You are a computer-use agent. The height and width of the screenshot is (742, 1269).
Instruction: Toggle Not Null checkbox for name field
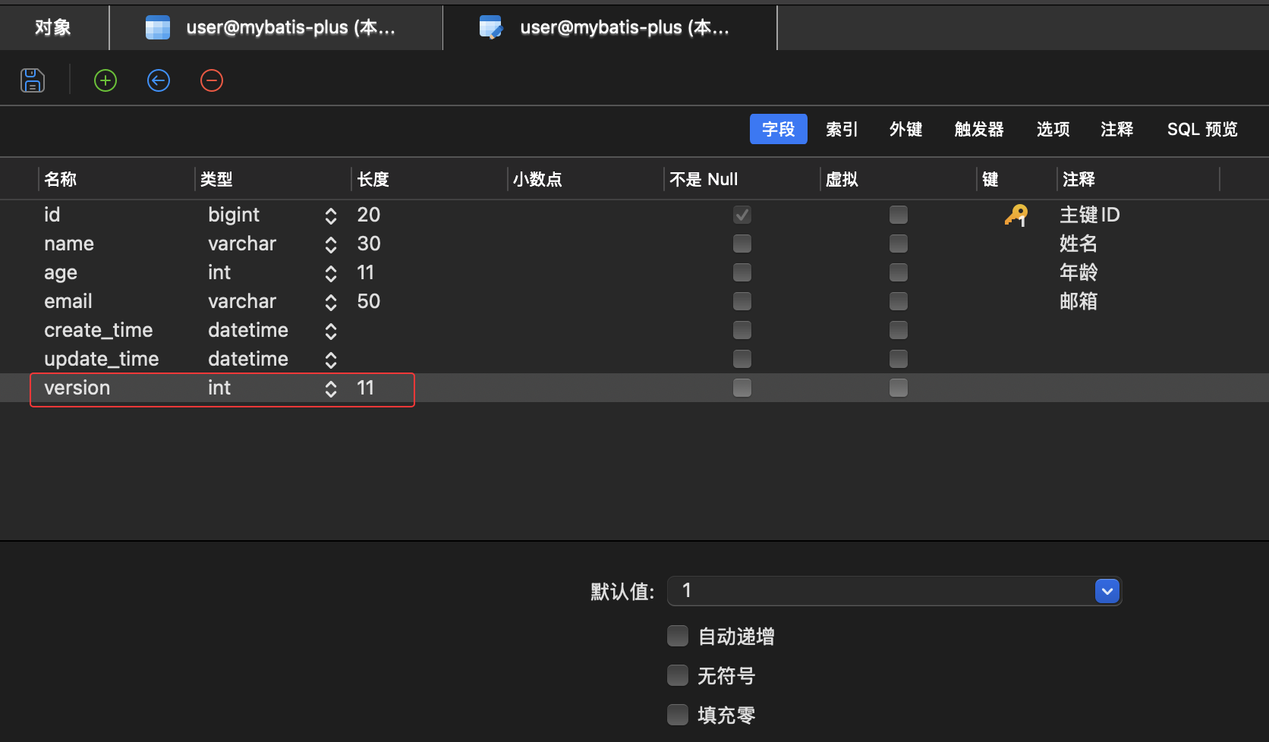(742, 244)
